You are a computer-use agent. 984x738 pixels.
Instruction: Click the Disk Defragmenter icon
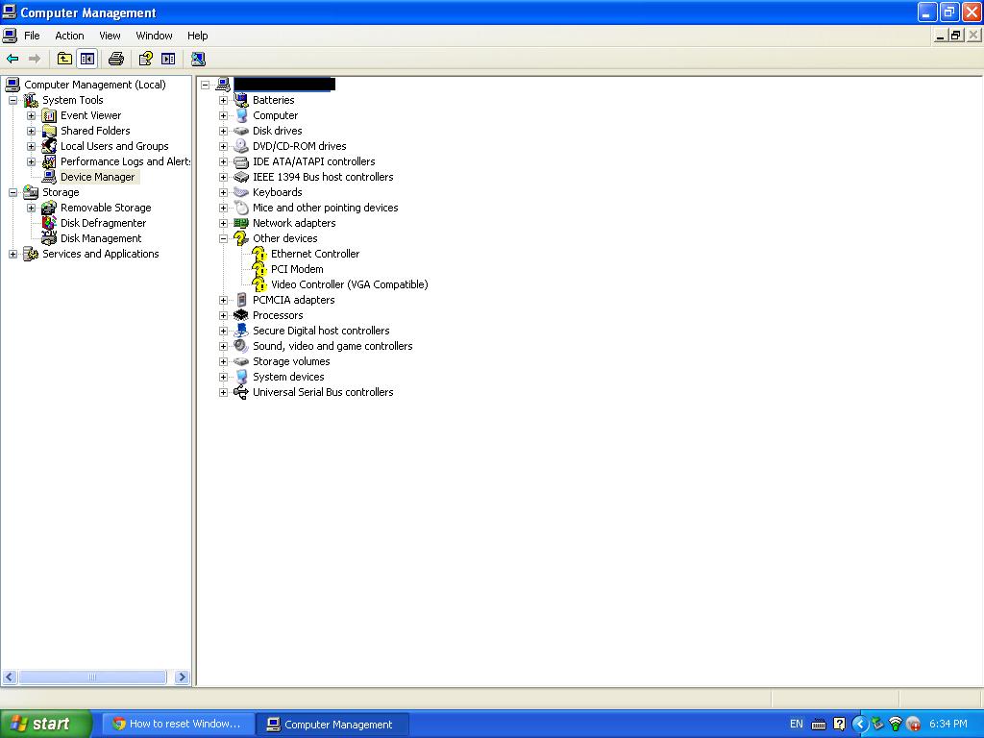(x=49, y=223)
